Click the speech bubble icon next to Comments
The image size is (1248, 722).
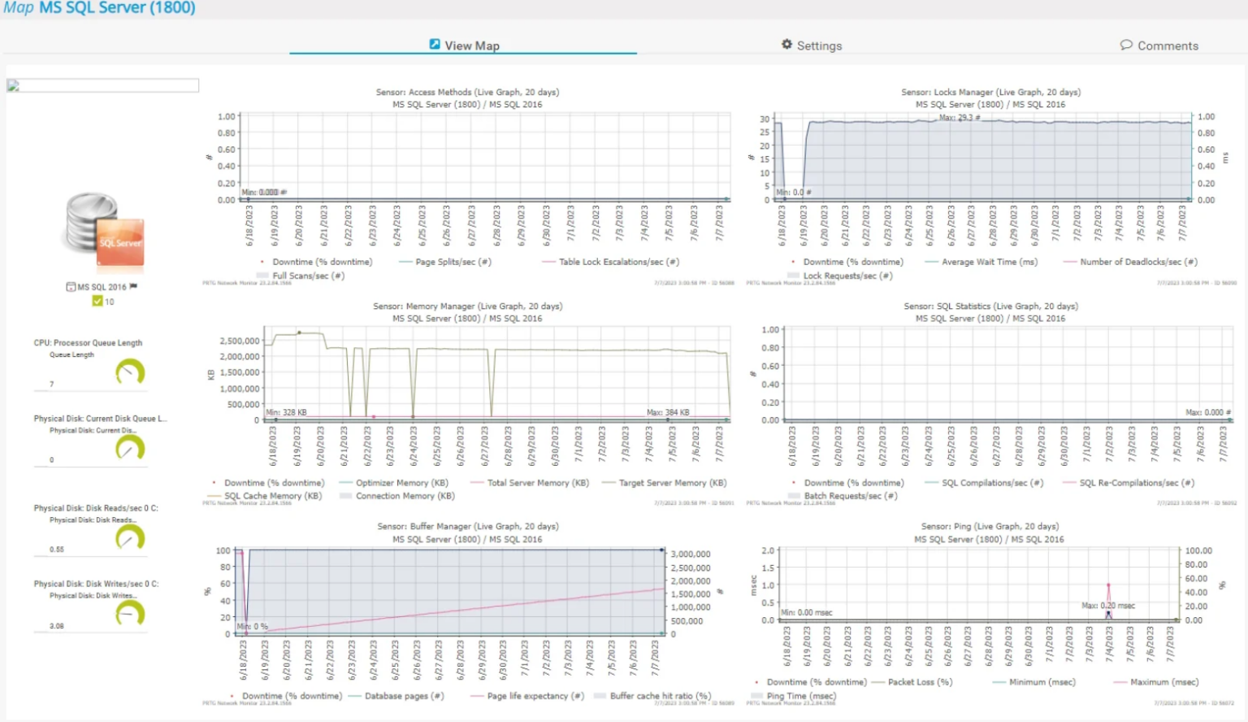(1127, 46)
